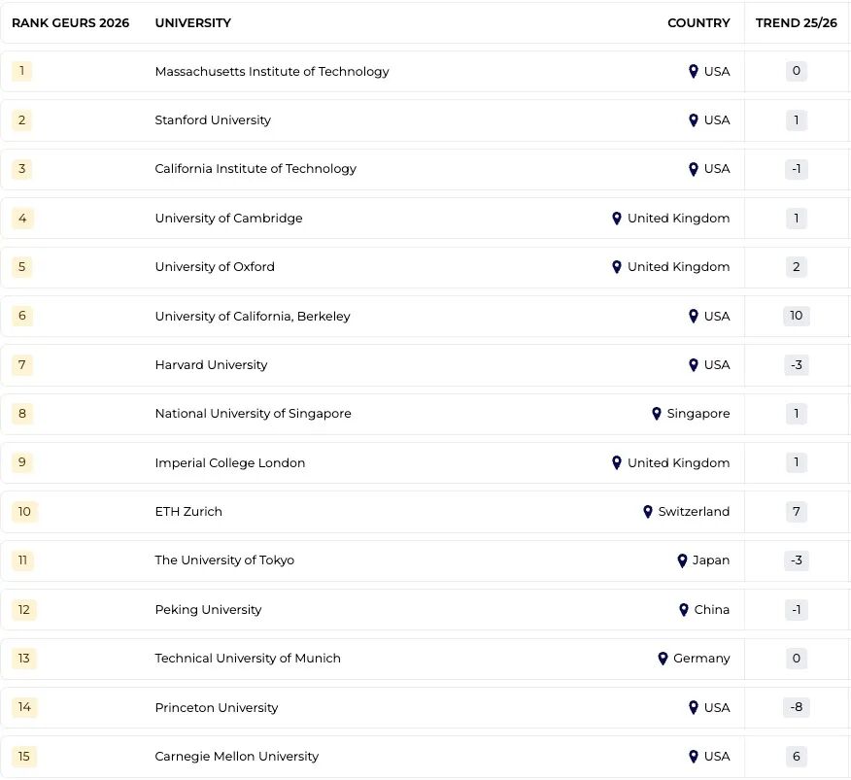Click the pin icon in University of Oxford row

pyautogui.click(x=617, y=267)
